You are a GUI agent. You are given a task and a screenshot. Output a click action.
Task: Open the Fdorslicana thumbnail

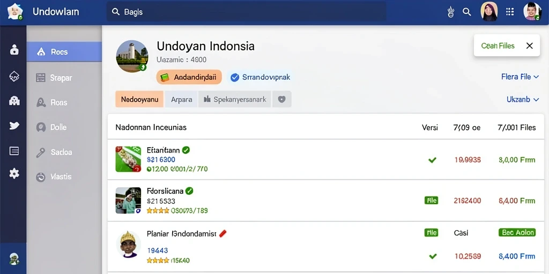pos(128,200)
